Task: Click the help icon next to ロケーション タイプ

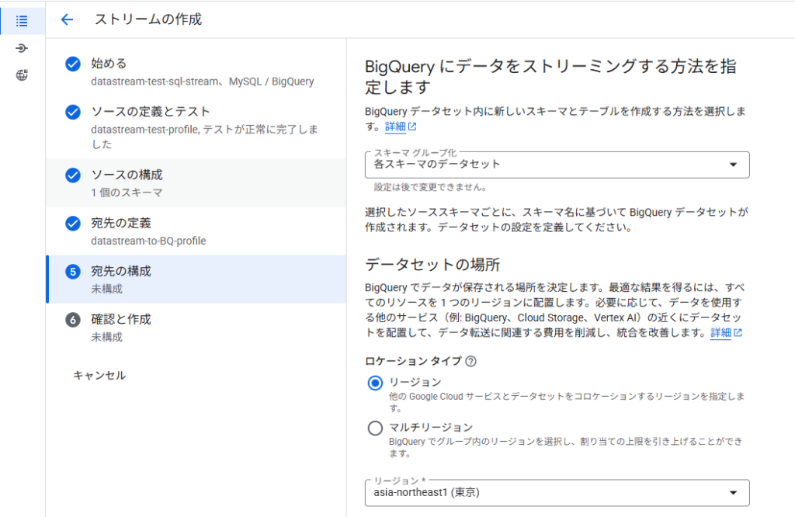Action: 470,361
